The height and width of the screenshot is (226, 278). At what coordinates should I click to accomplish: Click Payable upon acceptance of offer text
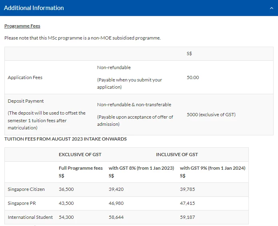tap(135, 121)
